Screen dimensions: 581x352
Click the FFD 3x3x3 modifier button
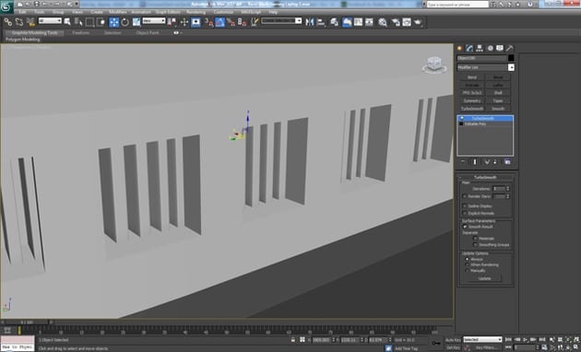coord(472,92)
